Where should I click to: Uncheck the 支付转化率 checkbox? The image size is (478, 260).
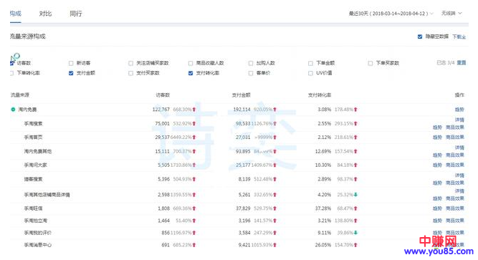pos(191,73)
